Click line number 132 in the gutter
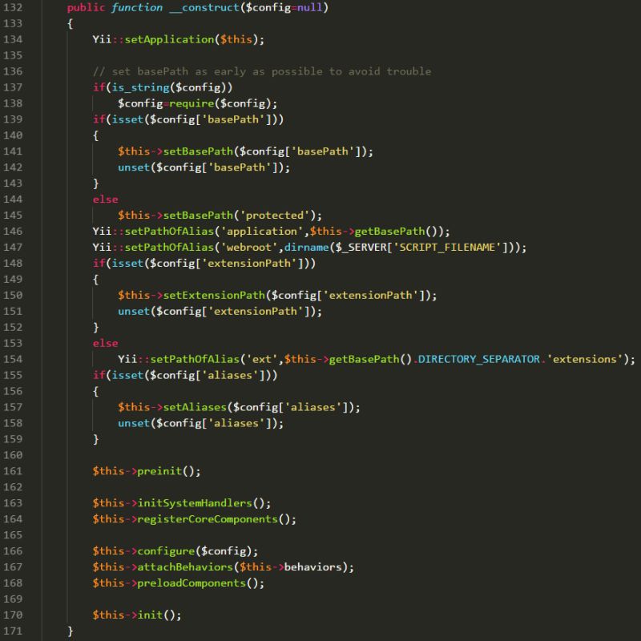 click(x=14, y=7)
